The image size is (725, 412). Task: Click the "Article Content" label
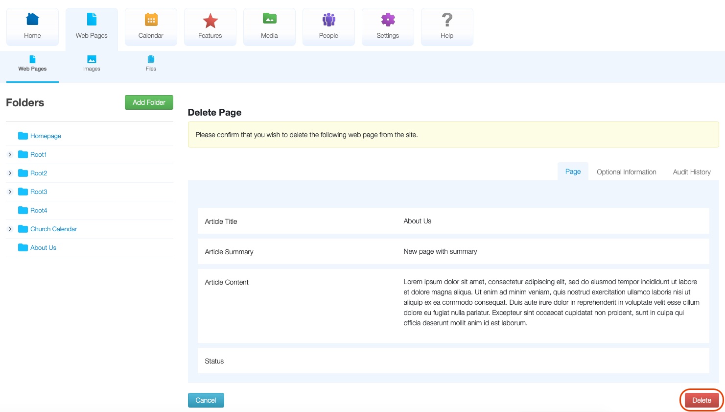coord(227,282)
